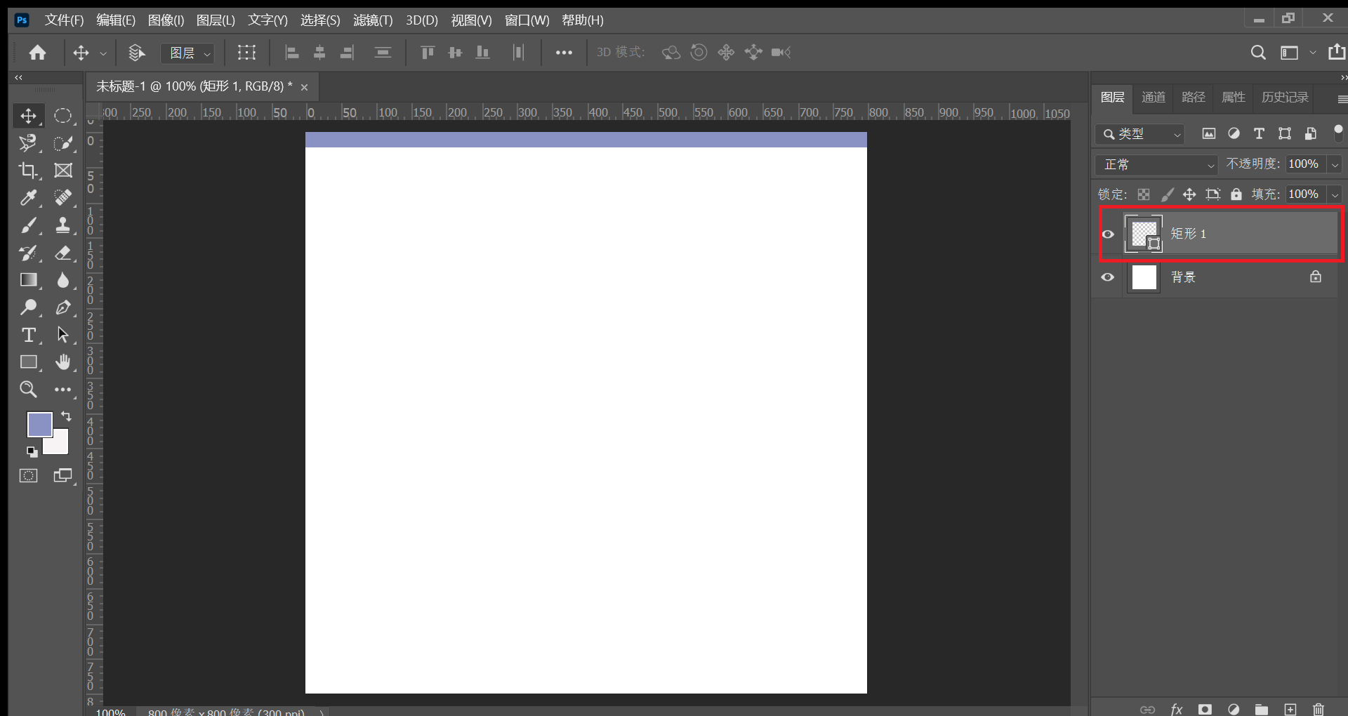1348x716 pixels.
Task: Select the Move tool in the toolbox
Action: (28, 116)
